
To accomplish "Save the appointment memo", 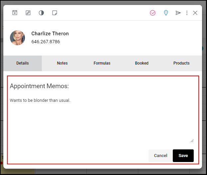I will click(183, 156).
